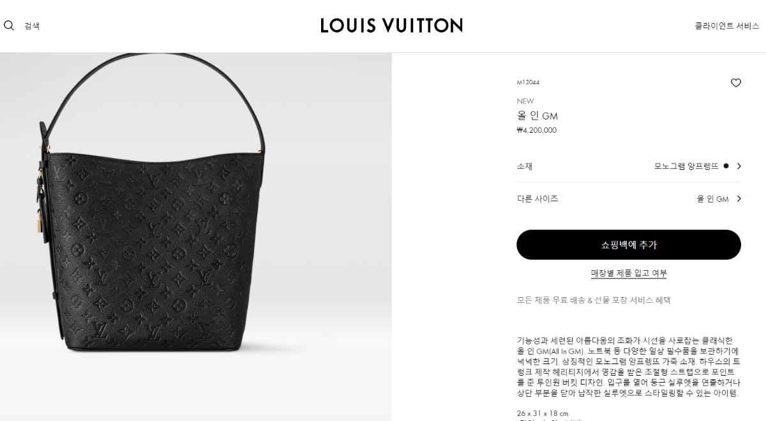Screen dimensions: 766x421
Task: Click the magnifying glass search icon
Action: (x=9, y=26)
